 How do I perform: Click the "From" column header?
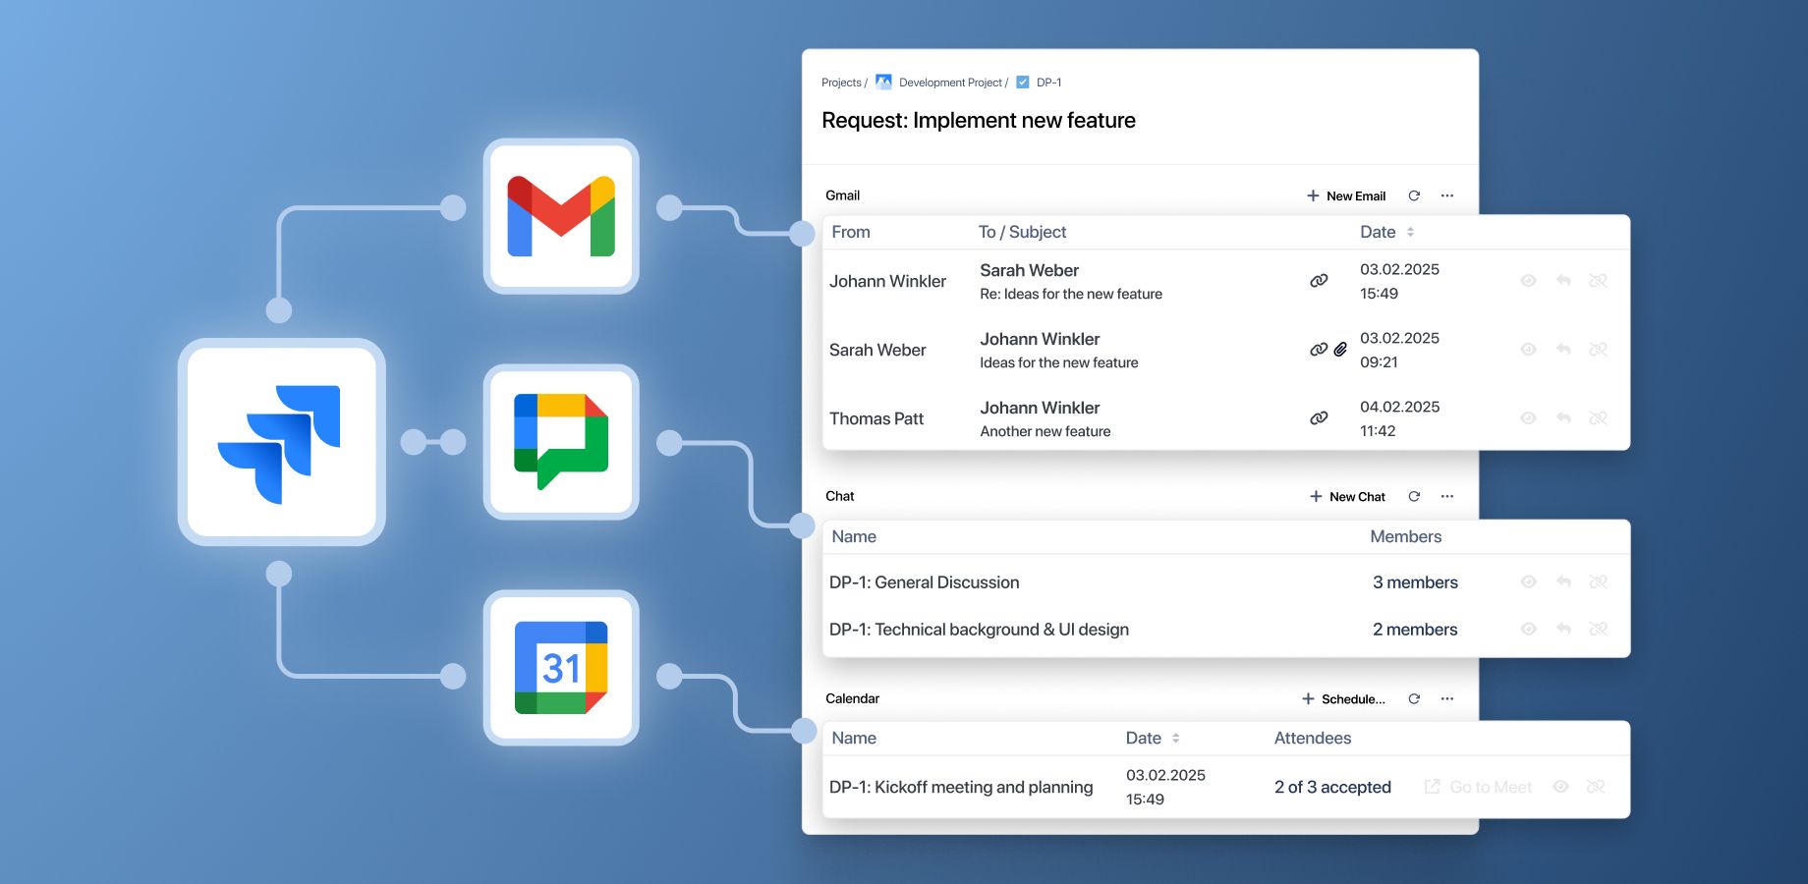tap(851, 232)
